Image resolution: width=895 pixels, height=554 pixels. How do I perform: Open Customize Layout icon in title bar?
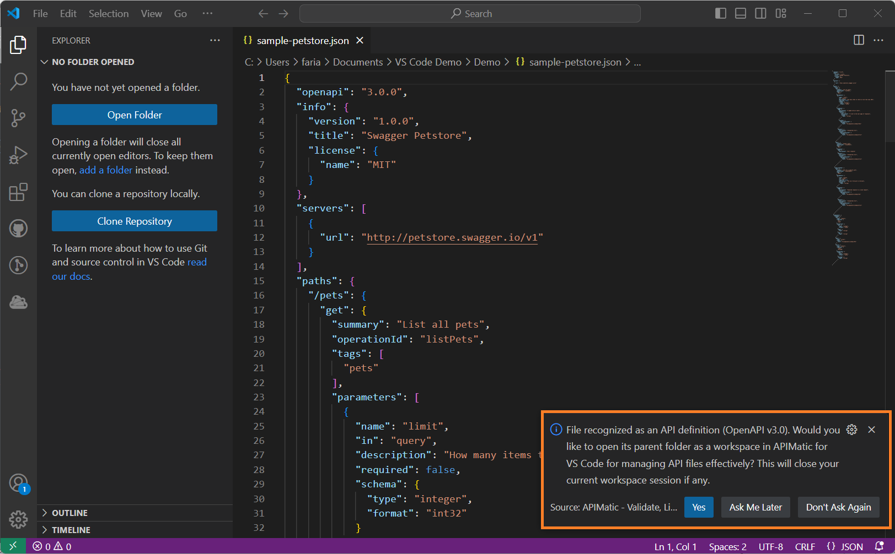(781, 13)
